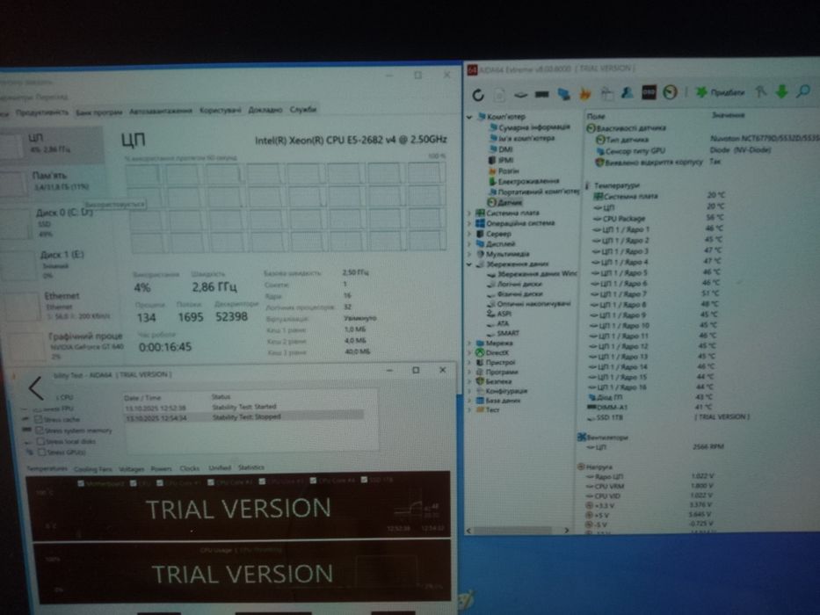Click the magnifier search icon in AIDA64 toolbar
This screenshot has height=615, width=820.
(802, 91)
